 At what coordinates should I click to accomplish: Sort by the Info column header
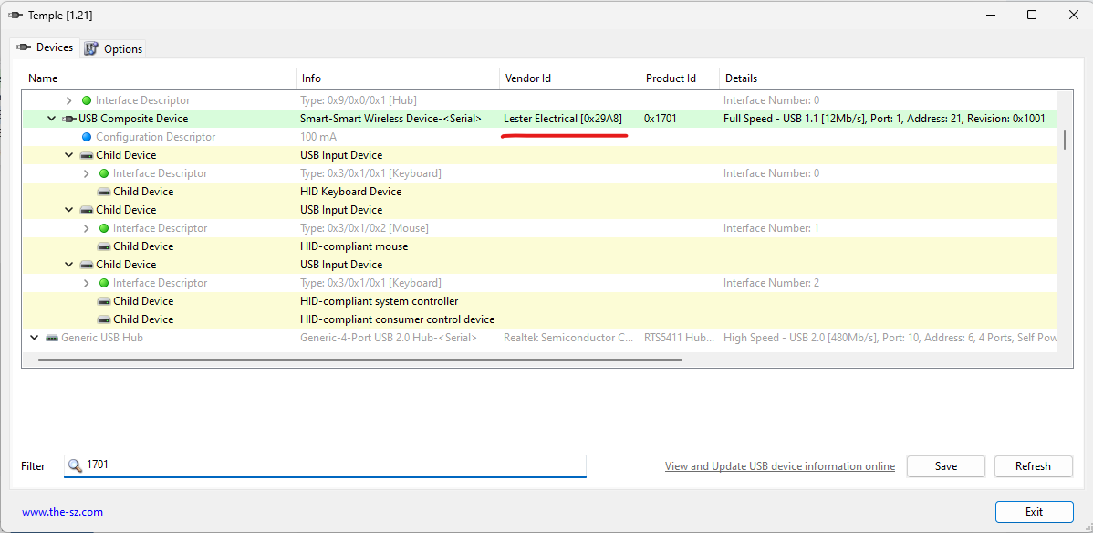398,78
